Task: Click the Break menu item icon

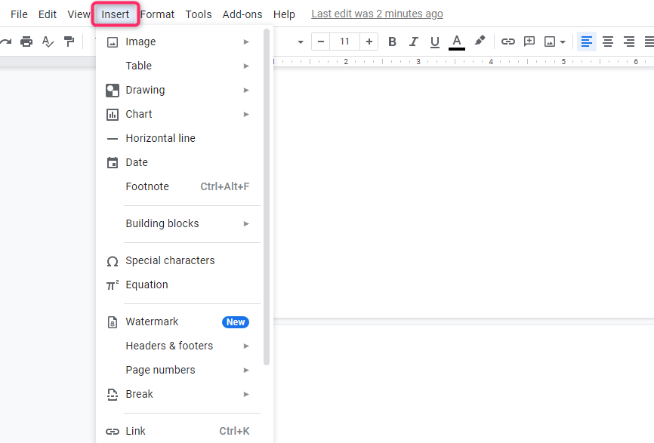Action: point(113,395)
